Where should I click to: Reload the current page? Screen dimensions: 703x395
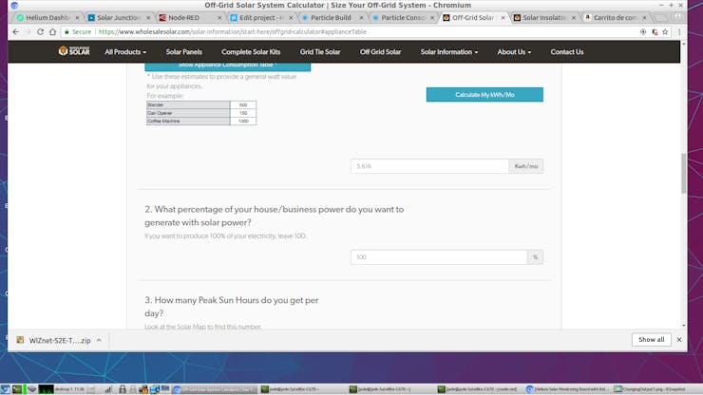tap(40, 32)
